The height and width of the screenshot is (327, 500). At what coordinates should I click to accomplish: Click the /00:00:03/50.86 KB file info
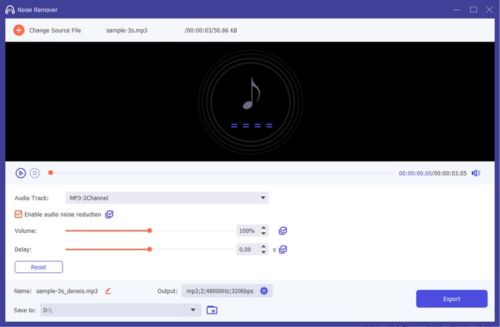(x=211, y=30)
